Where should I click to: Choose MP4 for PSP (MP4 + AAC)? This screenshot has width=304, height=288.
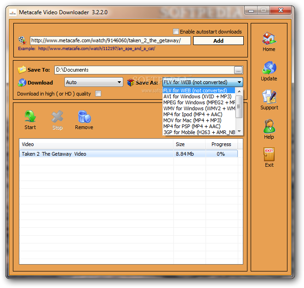coord(199,126)
